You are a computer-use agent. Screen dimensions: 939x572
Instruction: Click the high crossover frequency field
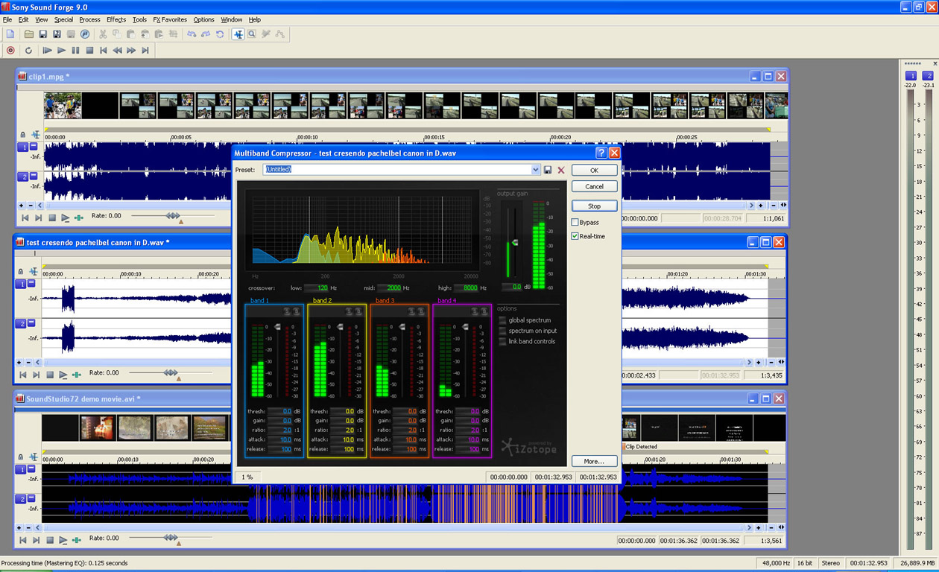click(467, 287)
